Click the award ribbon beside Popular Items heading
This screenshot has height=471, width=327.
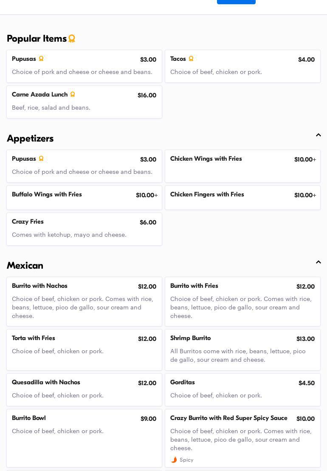pyautogui.click(x=72, y=39)
